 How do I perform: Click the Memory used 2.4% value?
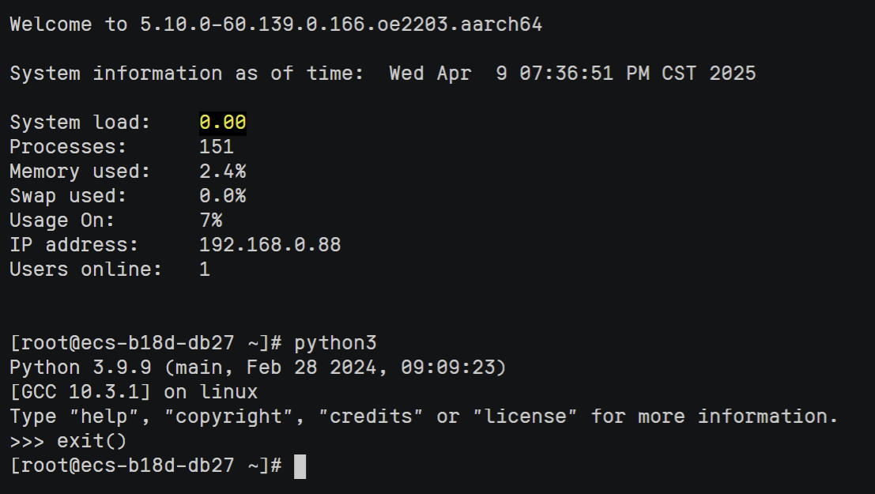point(222,172)
